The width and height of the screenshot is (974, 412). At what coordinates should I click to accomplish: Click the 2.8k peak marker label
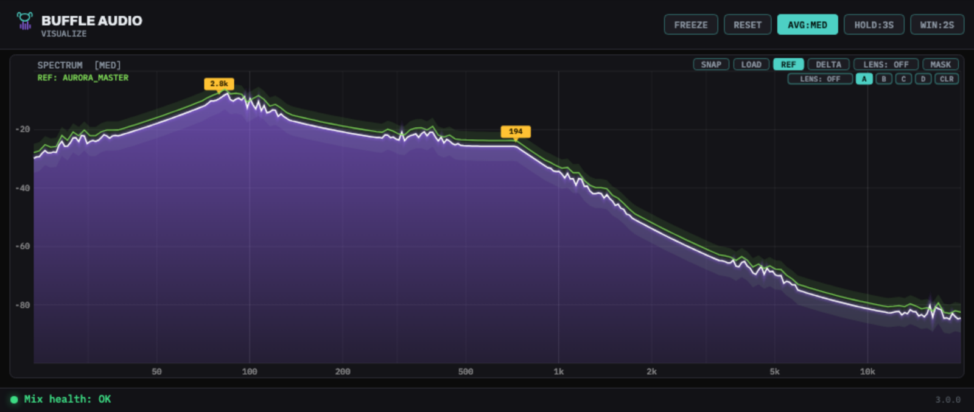(219, 84)
